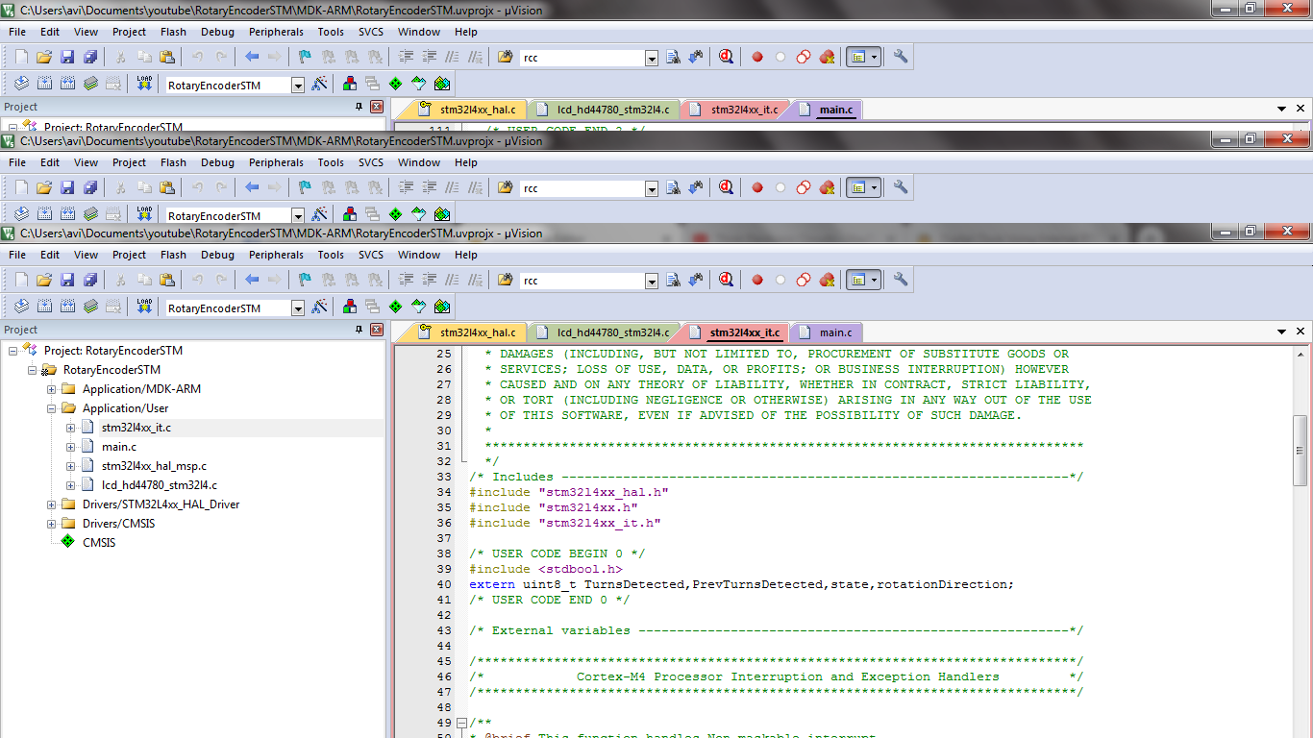Viewport: 1313px width, 738px height.
Task: Click line 40 extern declaration text
Action: point(741,584)
